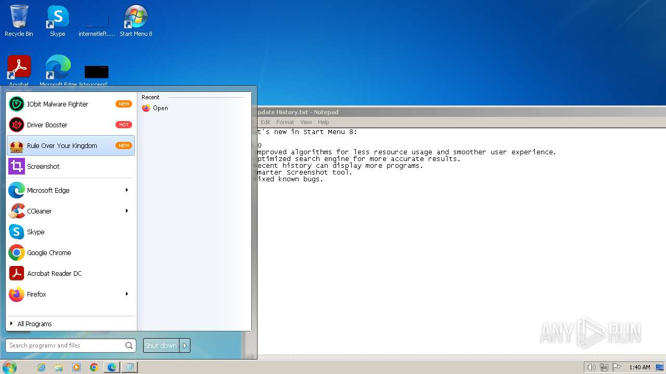Click the volume tray icon

tap(591, 367)
